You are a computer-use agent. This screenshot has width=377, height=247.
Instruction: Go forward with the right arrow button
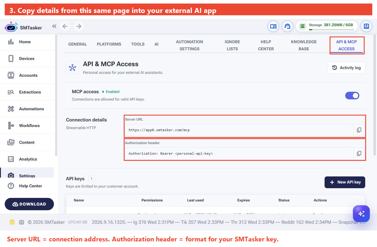(79, 26)
